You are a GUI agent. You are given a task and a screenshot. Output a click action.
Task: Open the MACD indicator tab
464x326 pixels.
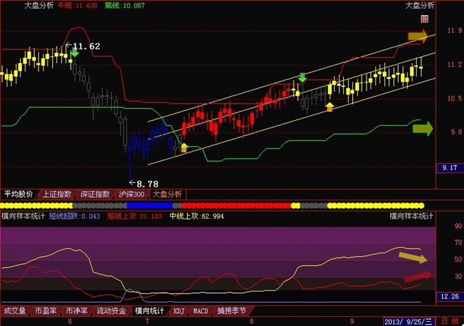[x=200, y=311]
